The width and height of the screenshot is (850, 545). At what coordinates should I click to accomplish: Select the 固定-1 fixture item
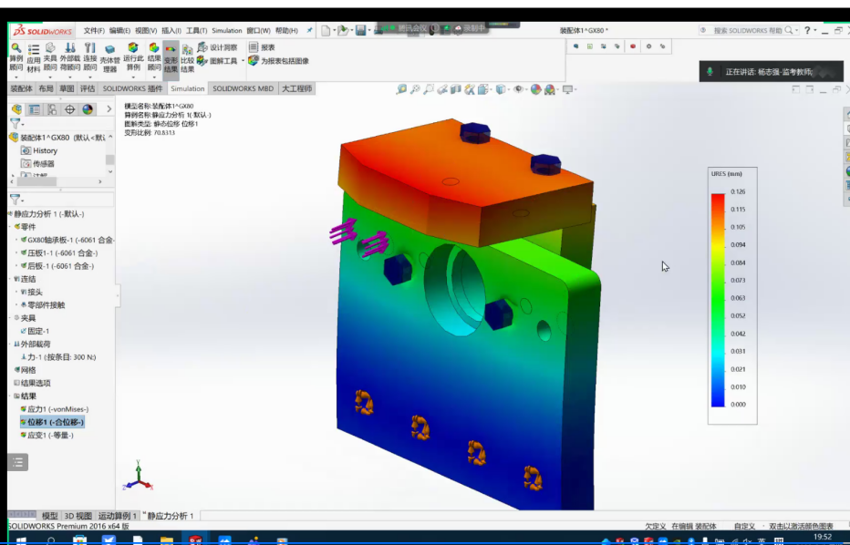[x=40, y=331]
